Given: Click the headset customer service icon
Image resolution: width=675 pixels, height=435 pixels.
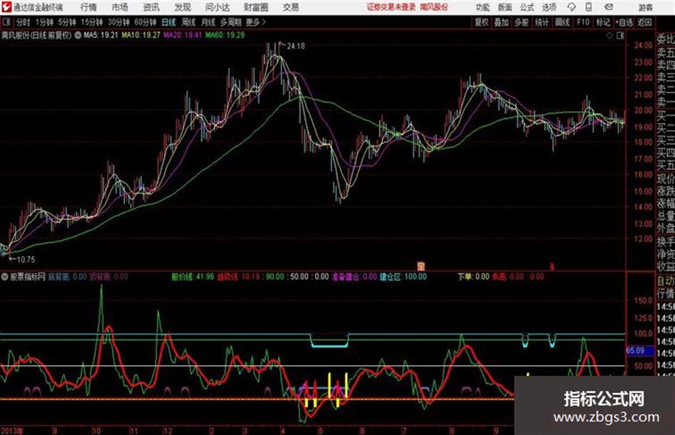Looking at the screenshot, I should click(x=571, y=7).
